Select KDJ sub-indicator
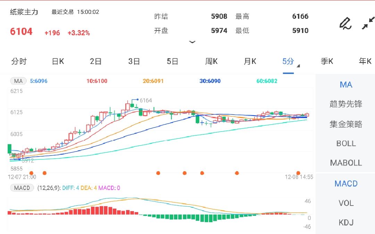The height and width of the screenshot is (234, 375). [x=346, y=223]
